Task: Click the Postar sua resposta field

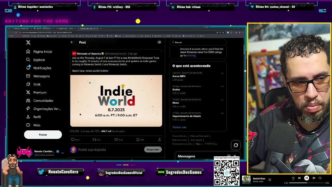Action: click(x=110, y=150)
